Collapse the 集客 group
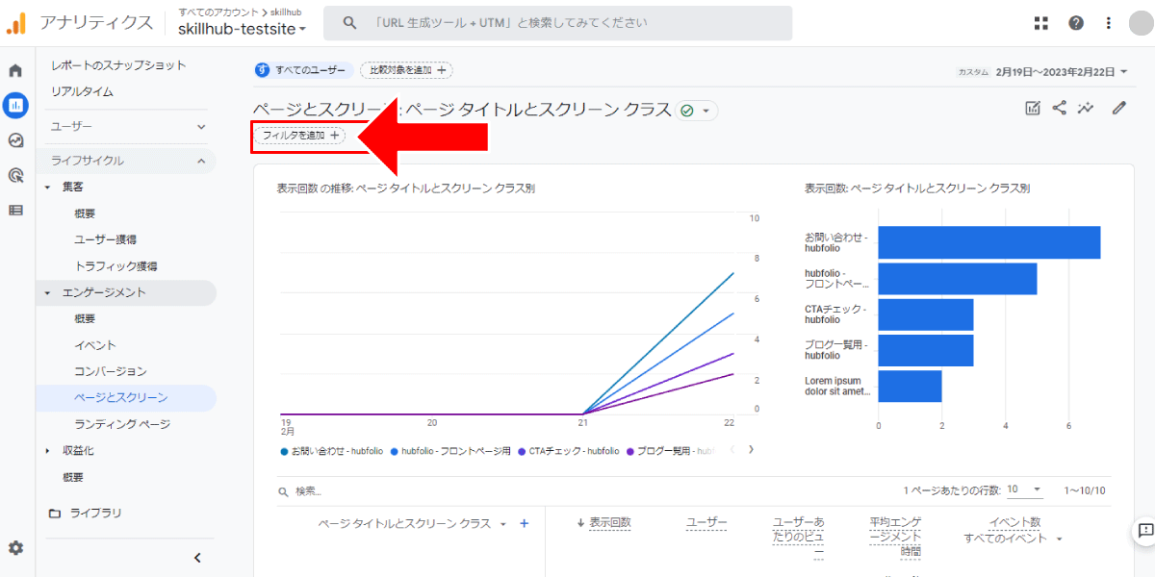This screenshot has width=1155, height=577. 48,187
